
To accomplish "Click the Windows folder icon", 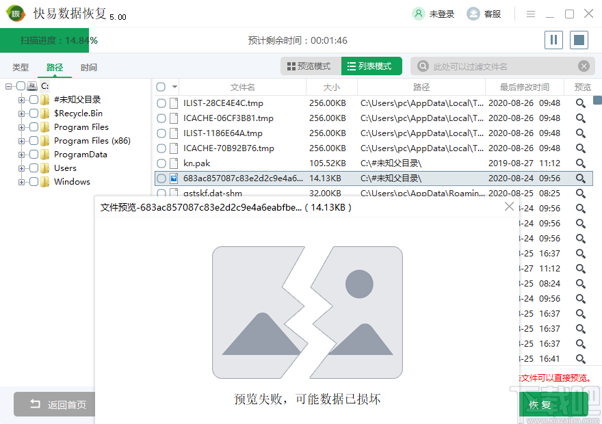I will [45, 181].
